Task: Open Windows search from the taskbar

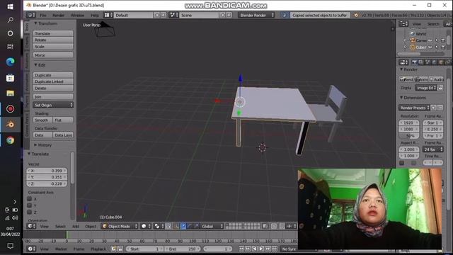Action: coord(11,20)
